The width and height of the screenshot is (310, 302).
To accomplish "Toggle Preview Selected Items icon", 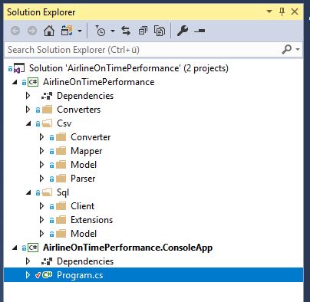I will (x=200, y=31).
